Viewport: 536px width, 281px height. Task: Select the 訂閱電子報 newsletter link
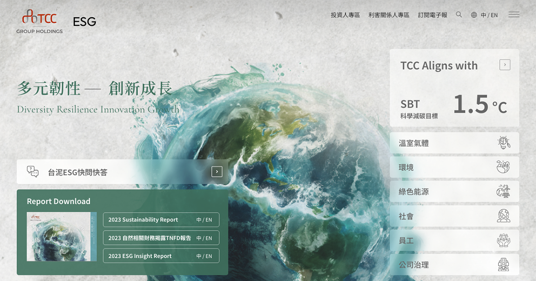coord(432,15)
